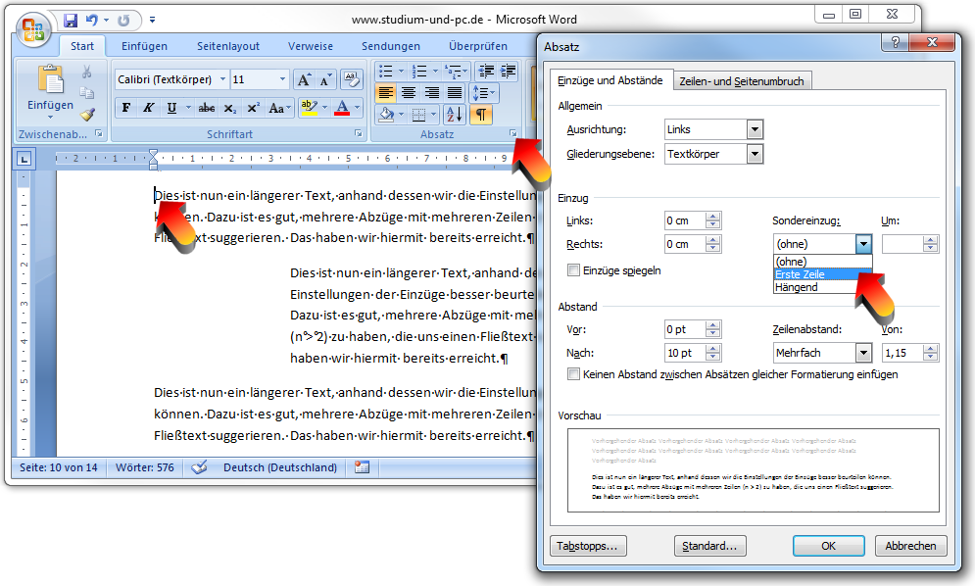Clear formatting with the eraser icon

(x=352, y=79)
